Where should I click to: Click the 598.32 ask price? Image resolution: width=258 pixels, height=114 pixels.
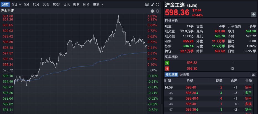click(192, 63)
